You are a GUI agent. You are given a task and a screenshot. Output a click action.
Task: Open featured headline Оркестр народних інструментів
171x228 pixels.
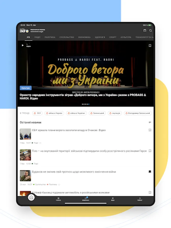pos(83,97)
